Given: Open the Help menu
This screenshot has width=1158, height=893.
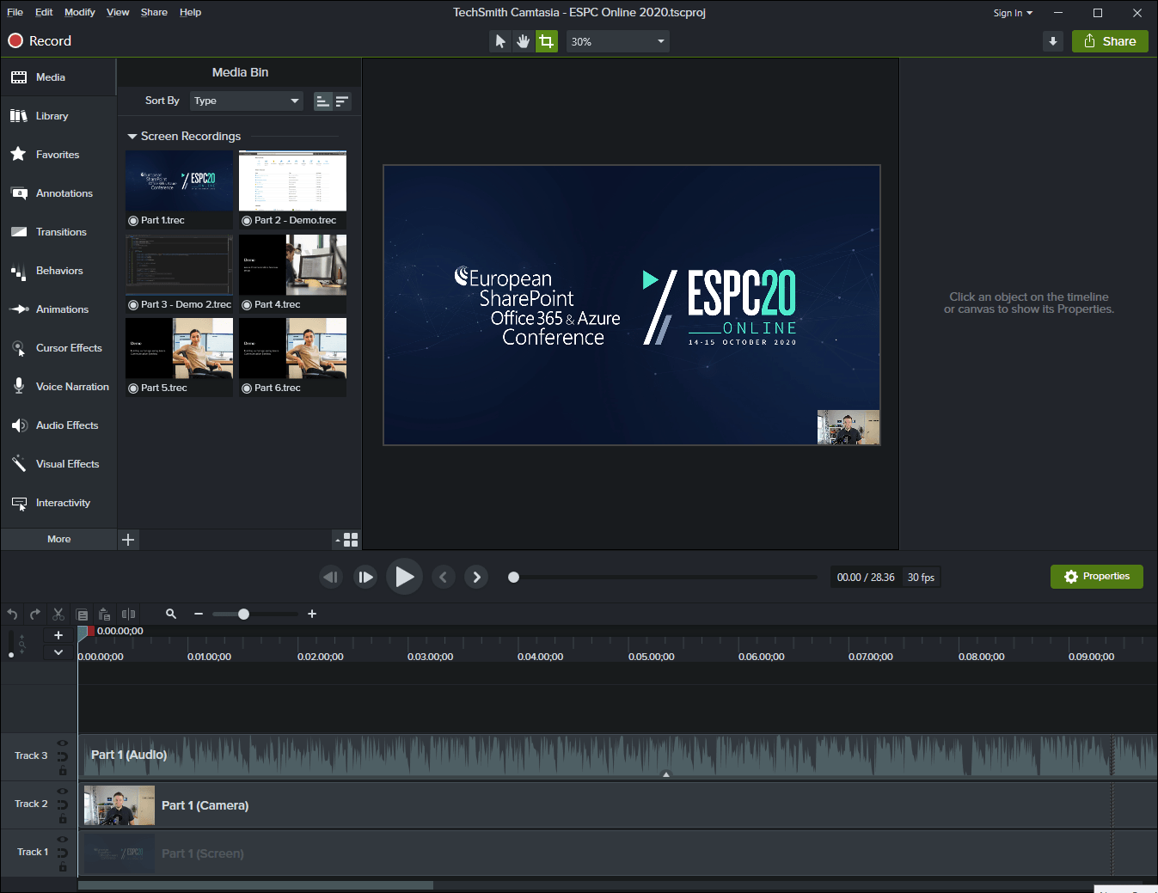Looking at the screenshot, I should (x=190, y=12).
